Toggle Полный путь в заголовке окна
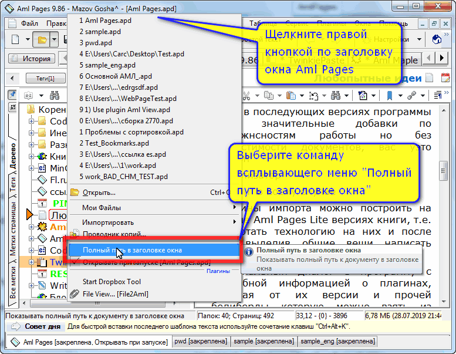The height and width of the screenshot is (354, 456). [x=154, y=250]
